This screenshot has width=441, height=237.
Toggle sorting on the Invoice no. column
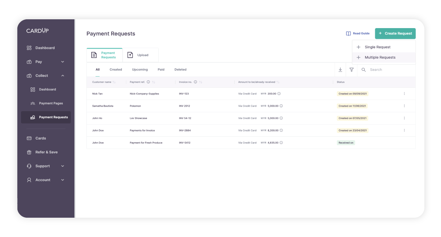(200, 82)
